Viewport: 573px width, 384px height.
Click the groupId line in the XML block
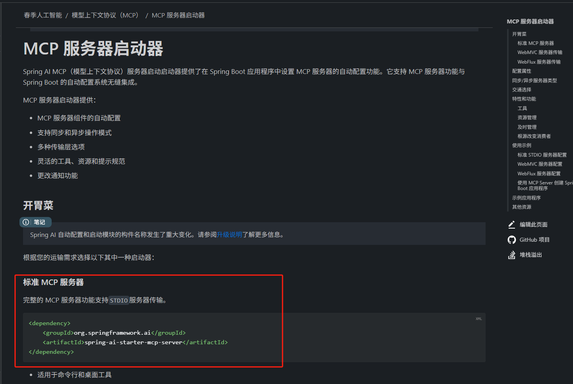[x=114, y=333]
